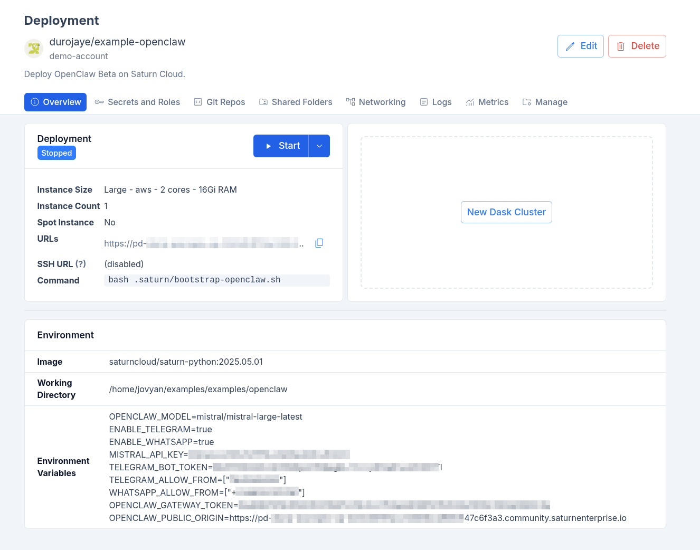The height and width of the screenshot is (550, 700).
Task: Select the MISTRAL_API_KEY variable line
Action: point(229,455)
